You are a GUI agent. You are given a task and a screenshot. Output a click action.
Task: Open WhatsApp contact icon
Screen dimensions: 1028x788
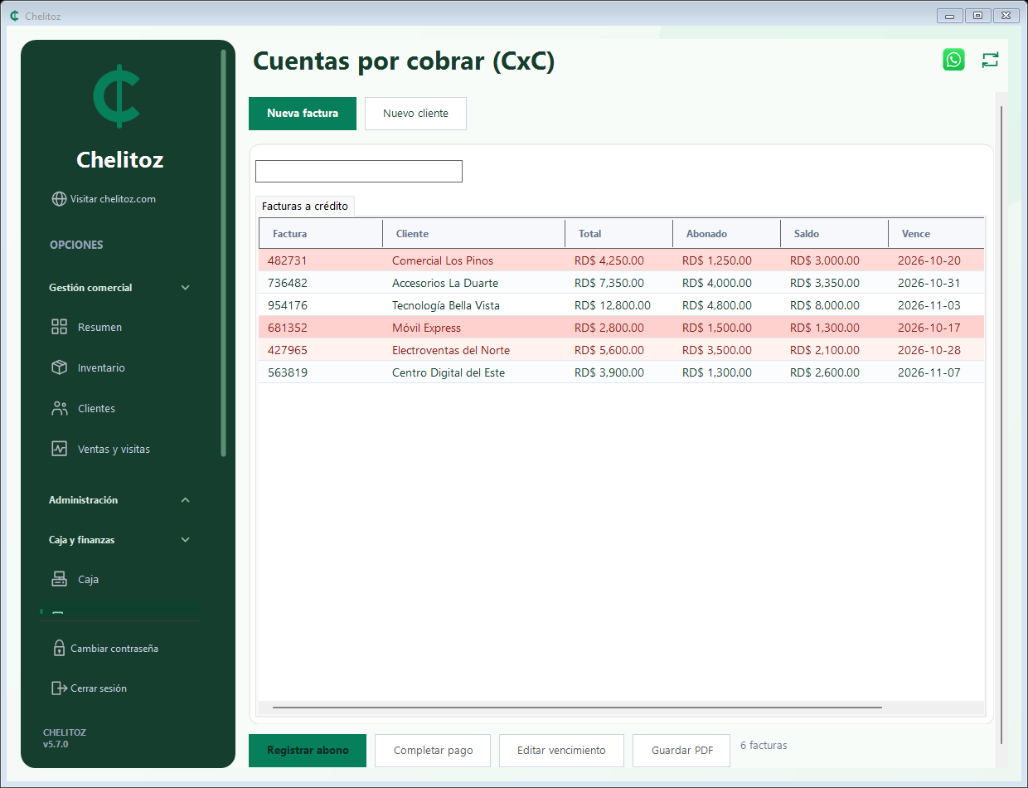[x=953, y=60]
